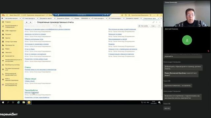Image resolution: width=211 pixels, height=118 pixels.
Task: Open the Обороты контрольных точек report
Action: [34, 39]
